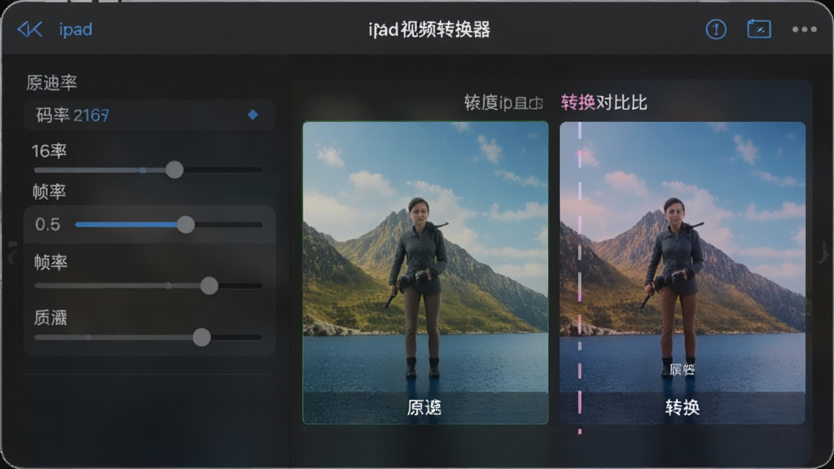Select the 转换对比比 tab

click(x=604, y=102)
